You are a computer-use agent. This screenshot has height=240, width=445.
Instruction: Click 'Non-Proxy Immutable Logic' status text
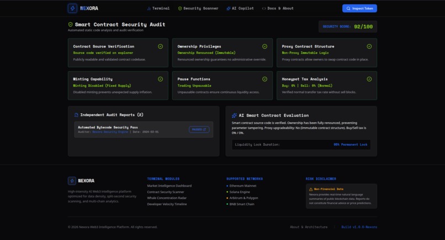[305, 53]
